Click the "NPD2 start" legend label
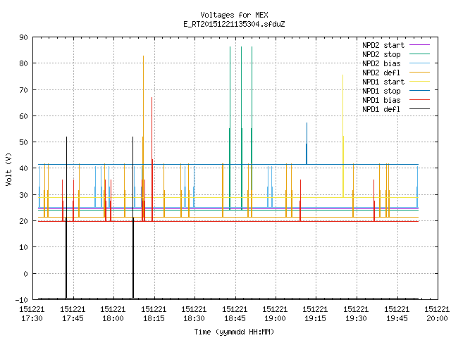 pos(383,45)
